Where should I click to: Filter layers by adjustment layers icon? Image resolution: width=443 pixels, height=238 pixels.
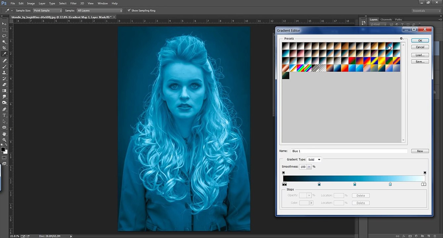[x=397, y=24]
